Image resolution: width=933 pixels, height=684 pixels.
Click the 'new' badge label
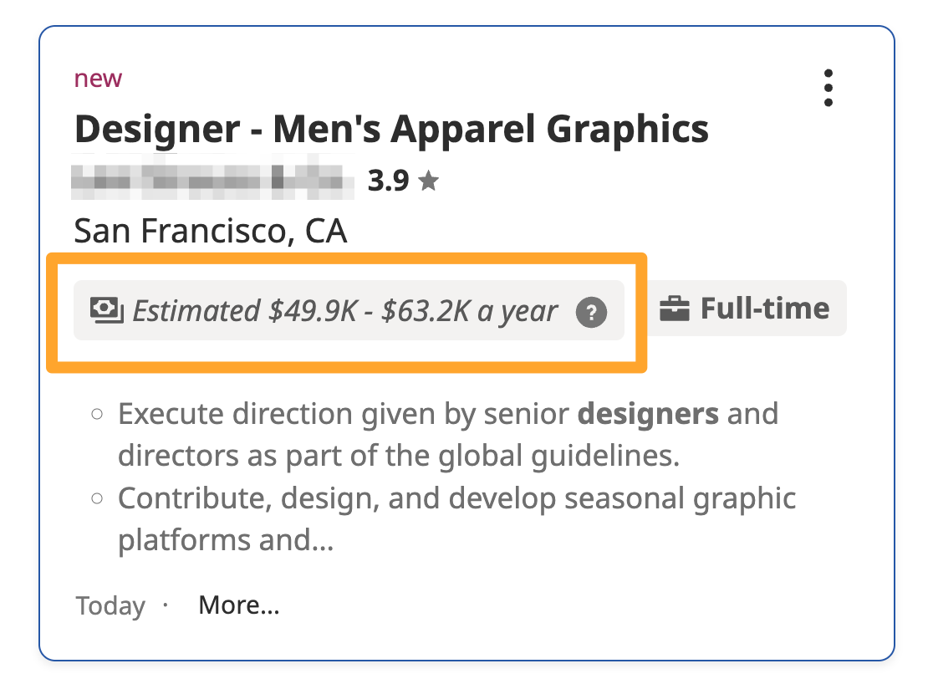[x=98, y=79]
